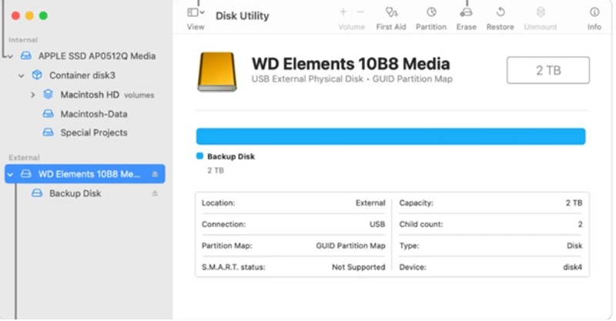
Task: Expand the Macintosh HD volumes
Action: tap(33, 95)
